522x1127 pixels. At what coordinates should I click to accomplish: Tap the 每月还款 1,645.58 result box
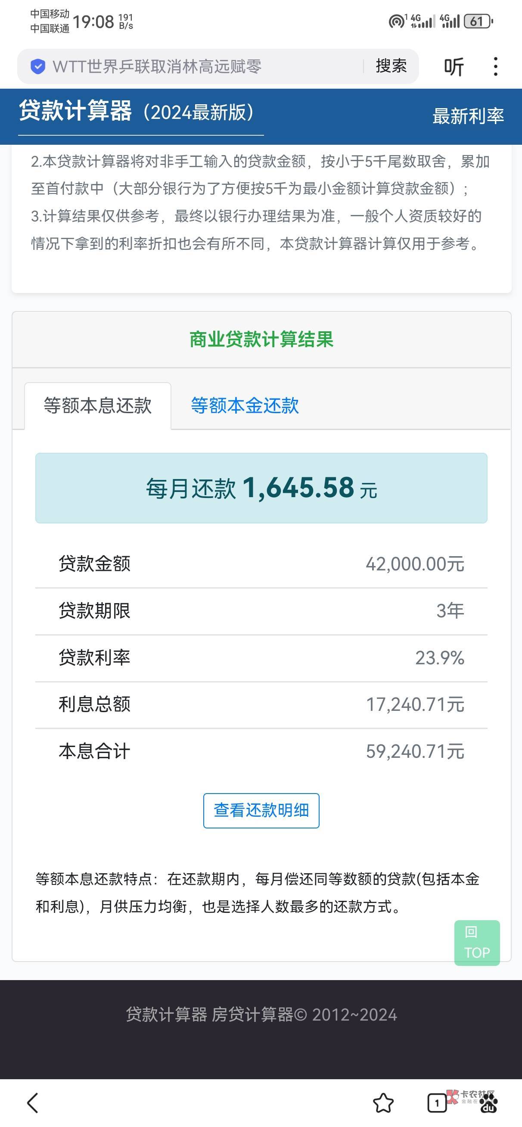pyautogui.click(x=261, y=488)
